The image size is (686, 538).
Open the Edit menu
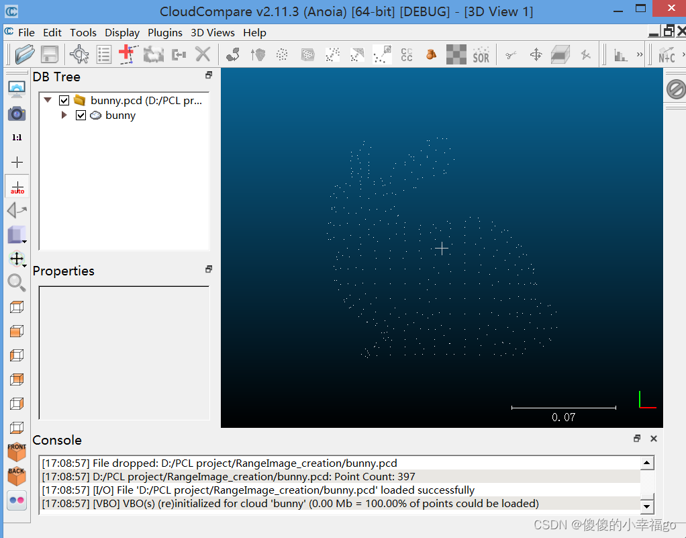tap(52, 33)
